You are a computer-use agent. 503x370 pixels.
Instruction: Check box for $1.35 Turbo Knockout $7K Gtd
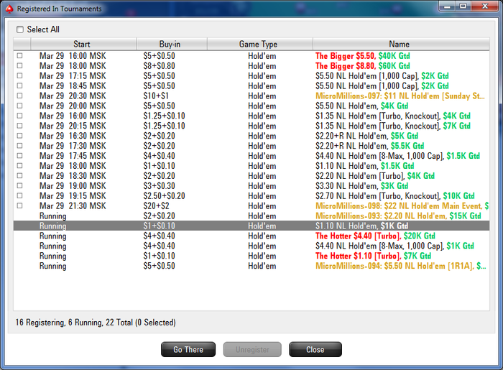click(x=20, y=125)
